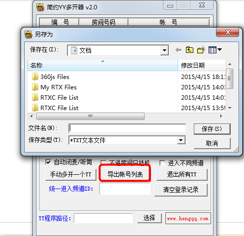Click the back arrow navigation icon
This screenshot has height=236, width=244.
click(x=179, y=50)
